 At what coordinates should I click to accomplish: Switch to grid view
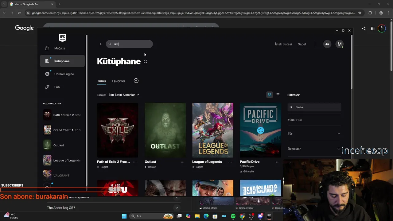pos(270,95)
